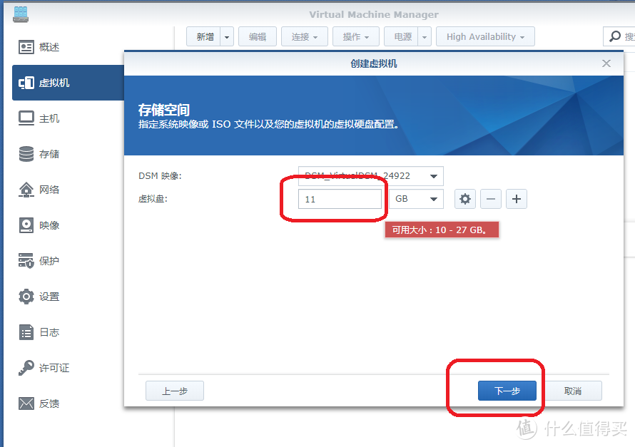Image resolution: width=635 pixels, height=447 pixels.
Task: Click the virtual disk size input field
Action: coord(340,199)
